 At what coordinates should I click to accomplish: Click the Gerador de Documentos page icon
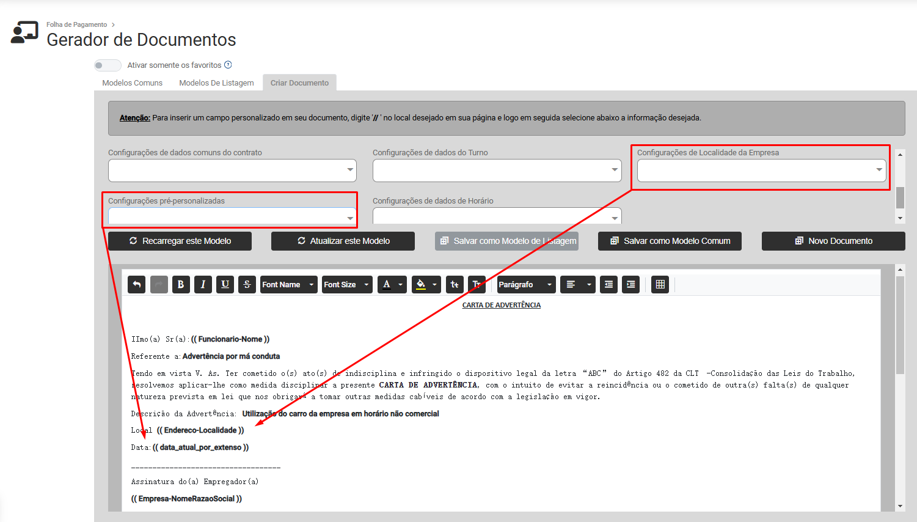click(24, 33)
